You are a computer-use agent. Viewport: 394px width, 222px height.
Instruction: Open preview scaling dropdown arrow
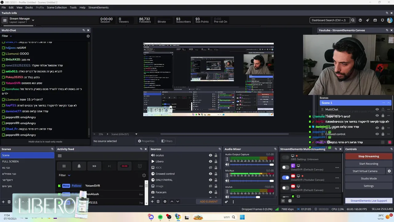pyautogui.click(x=136, y=134)
